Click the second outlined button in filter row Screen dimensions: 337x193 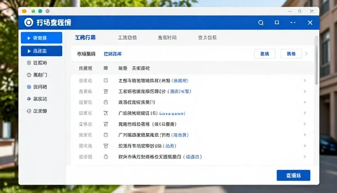tap(291, 53)
